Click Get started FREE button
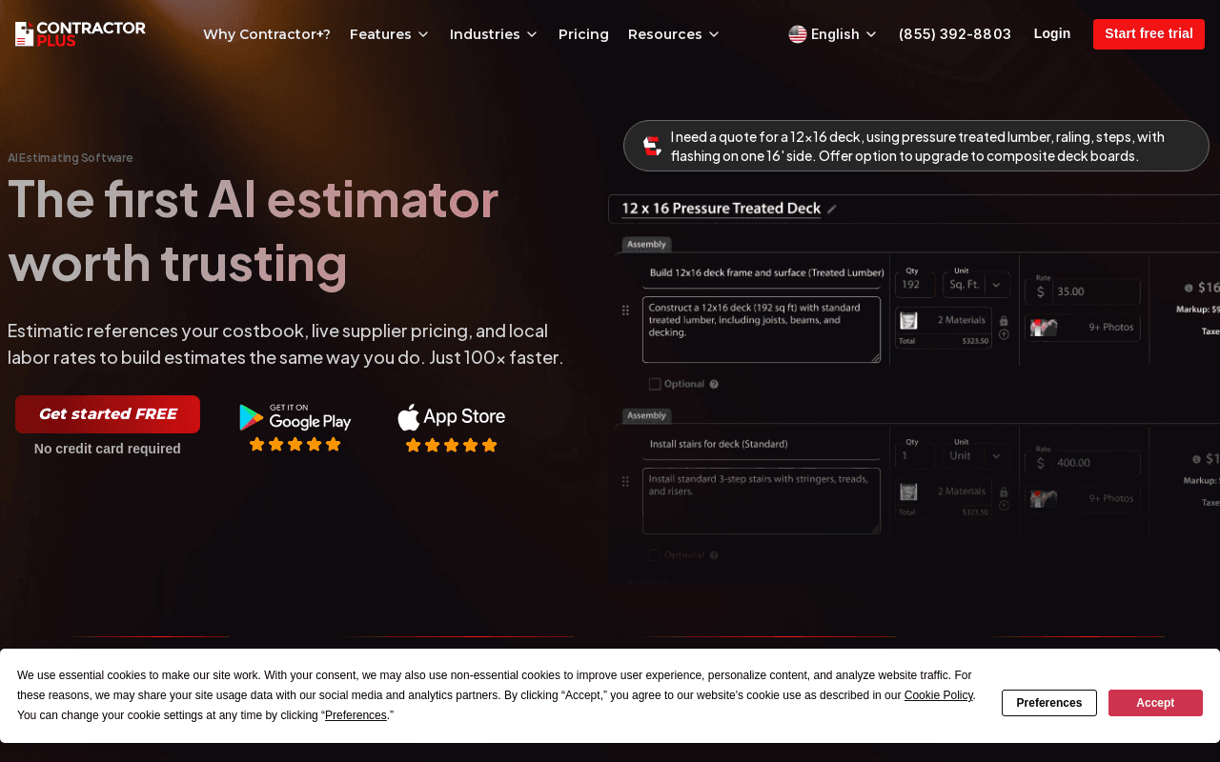 (108, 414)
